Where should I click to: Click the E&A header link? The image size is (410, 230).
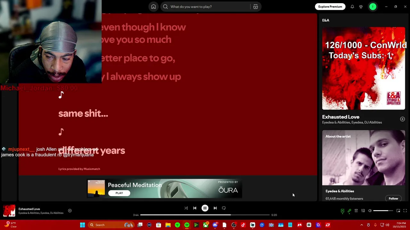click(326, 20)
